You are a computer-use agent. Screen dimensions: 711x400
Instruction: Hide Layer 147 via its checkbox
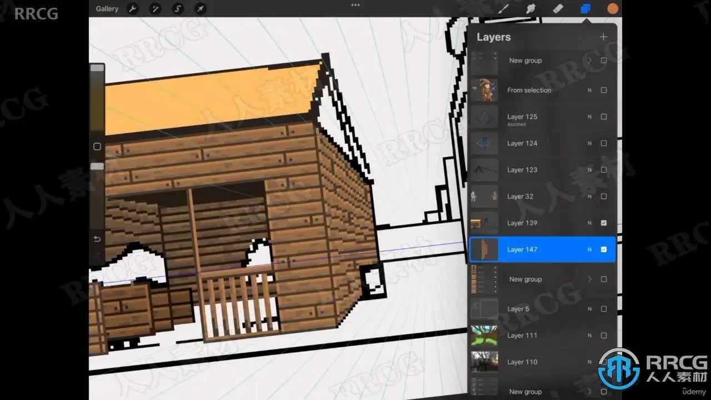(x=604, y=249)
